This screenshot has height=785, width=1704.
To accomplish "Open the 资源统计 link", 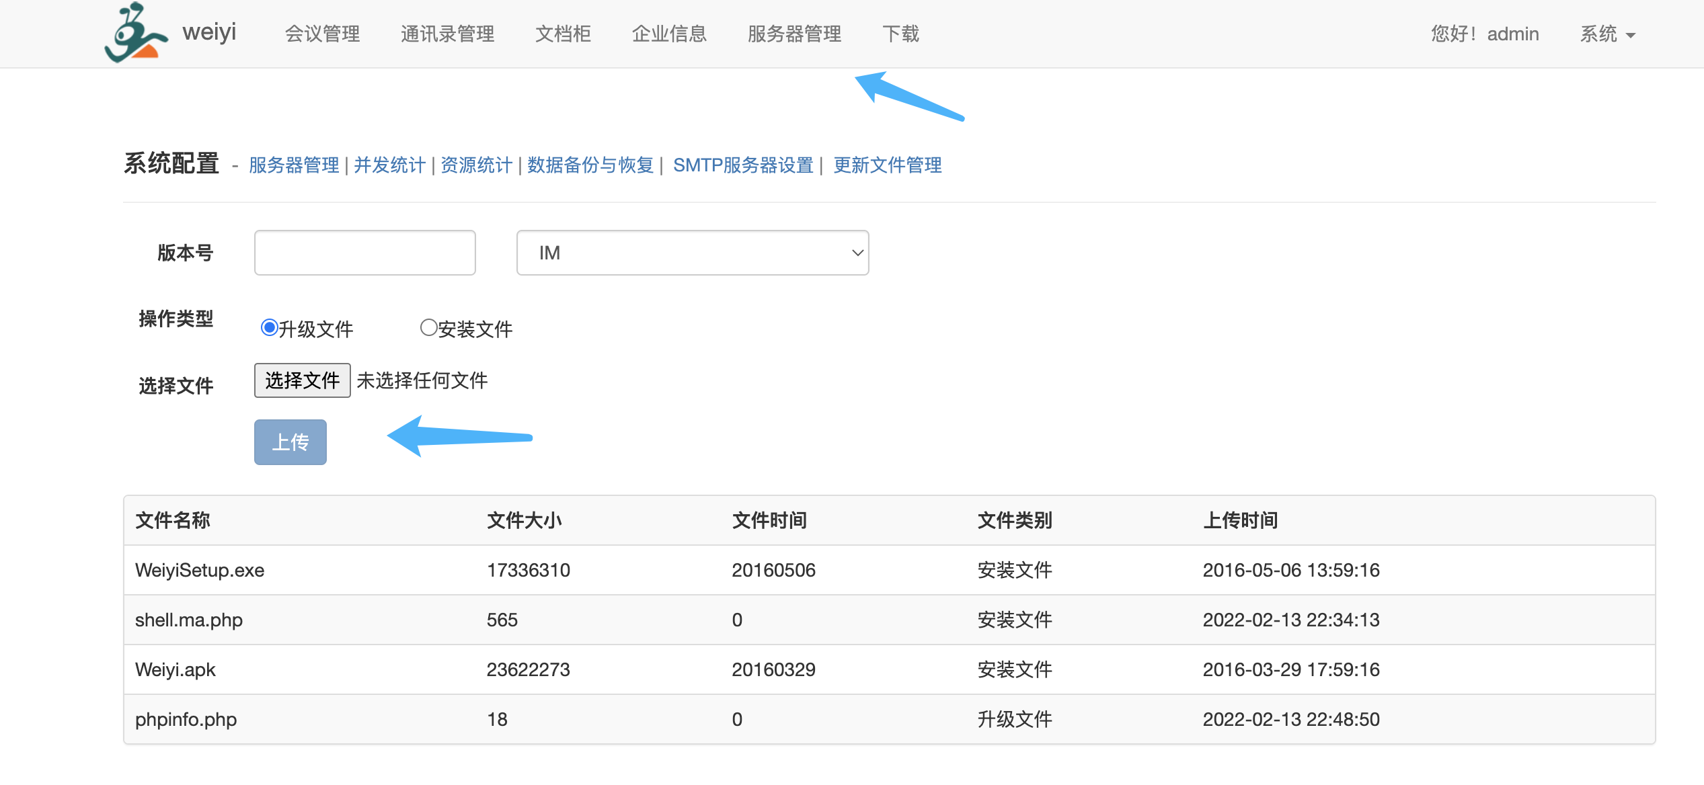I will coord(476,165).
